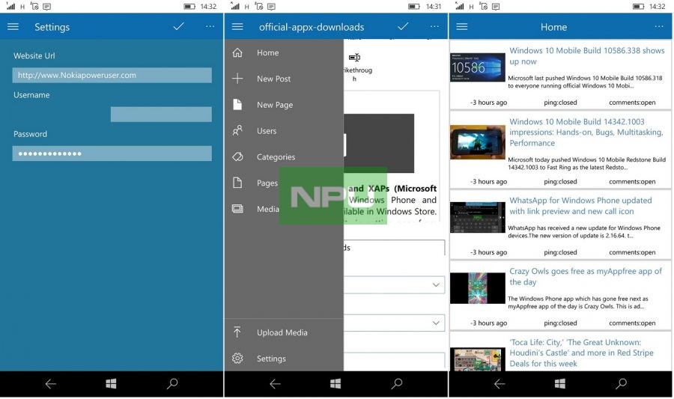Select Media in the side menu
This screenshot has width=674, height=399.
(268, 209)
